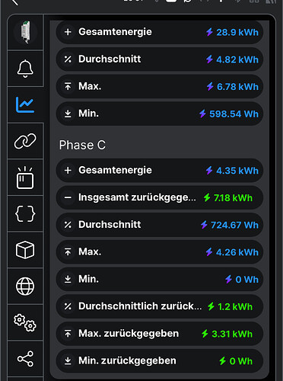Click the up-arrow icon beside Max. zurückgegeben
283x381 pixels.
(x=68, y=334)
